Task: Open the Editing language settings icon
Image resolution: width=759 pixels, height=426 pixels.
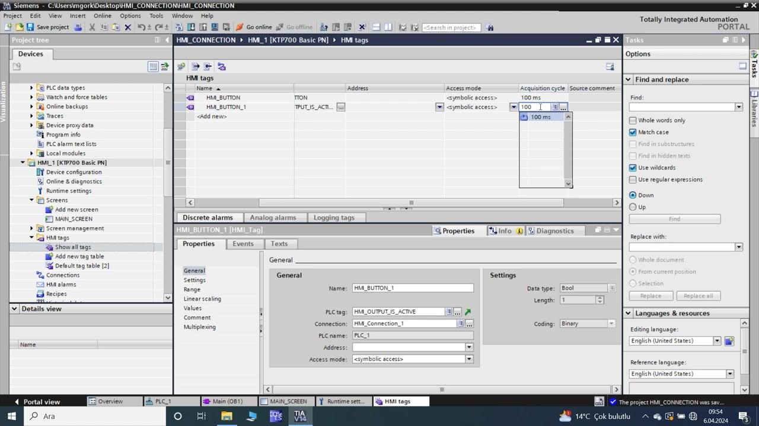Action: [x=729, y=341]
